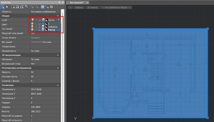Click the bottom-left corner grip of image

(x=94, y=118)
